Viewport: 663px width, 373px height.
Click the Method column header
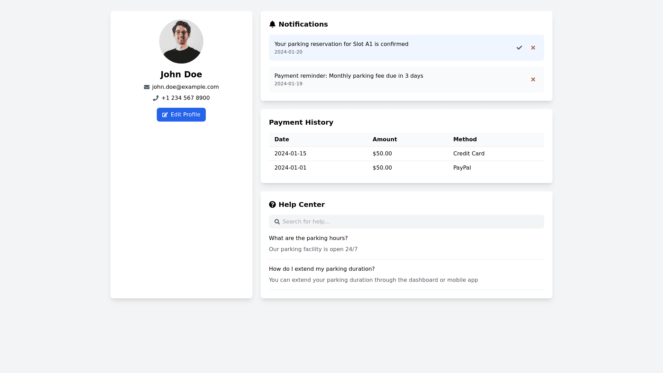(465, 140)
